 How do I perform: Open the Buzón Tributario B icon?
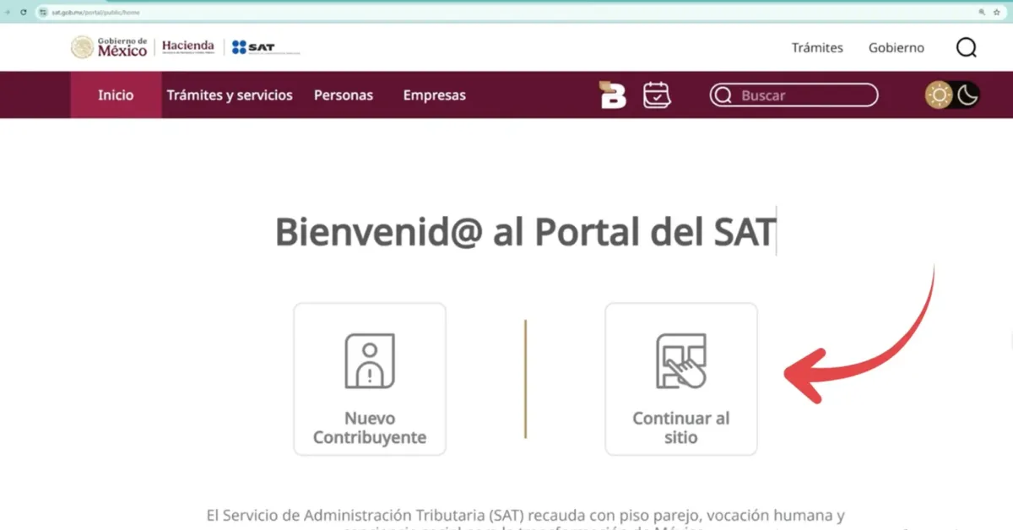[x=613, y=95]
